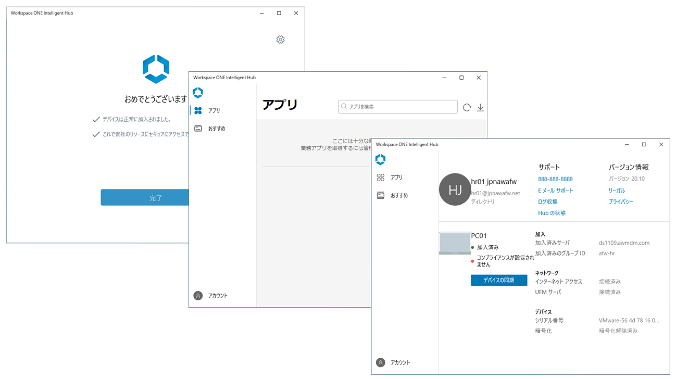Close the back congratulations Hub window
Screen dimensions: 676x379
(296, 13)
